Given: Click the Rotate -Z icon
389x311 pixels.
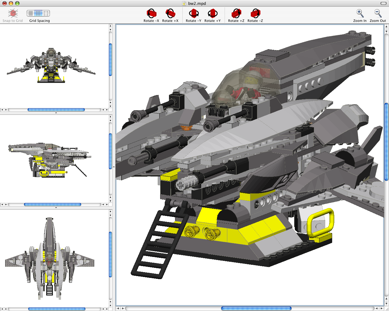Looking at the screenshot, I should [x=255, y=14].
